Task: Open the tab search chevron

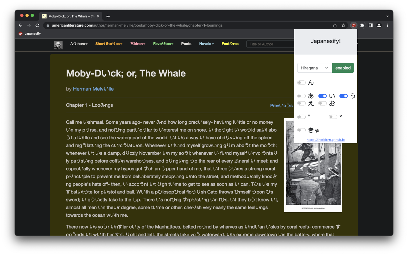Action: tap(387, 16)
